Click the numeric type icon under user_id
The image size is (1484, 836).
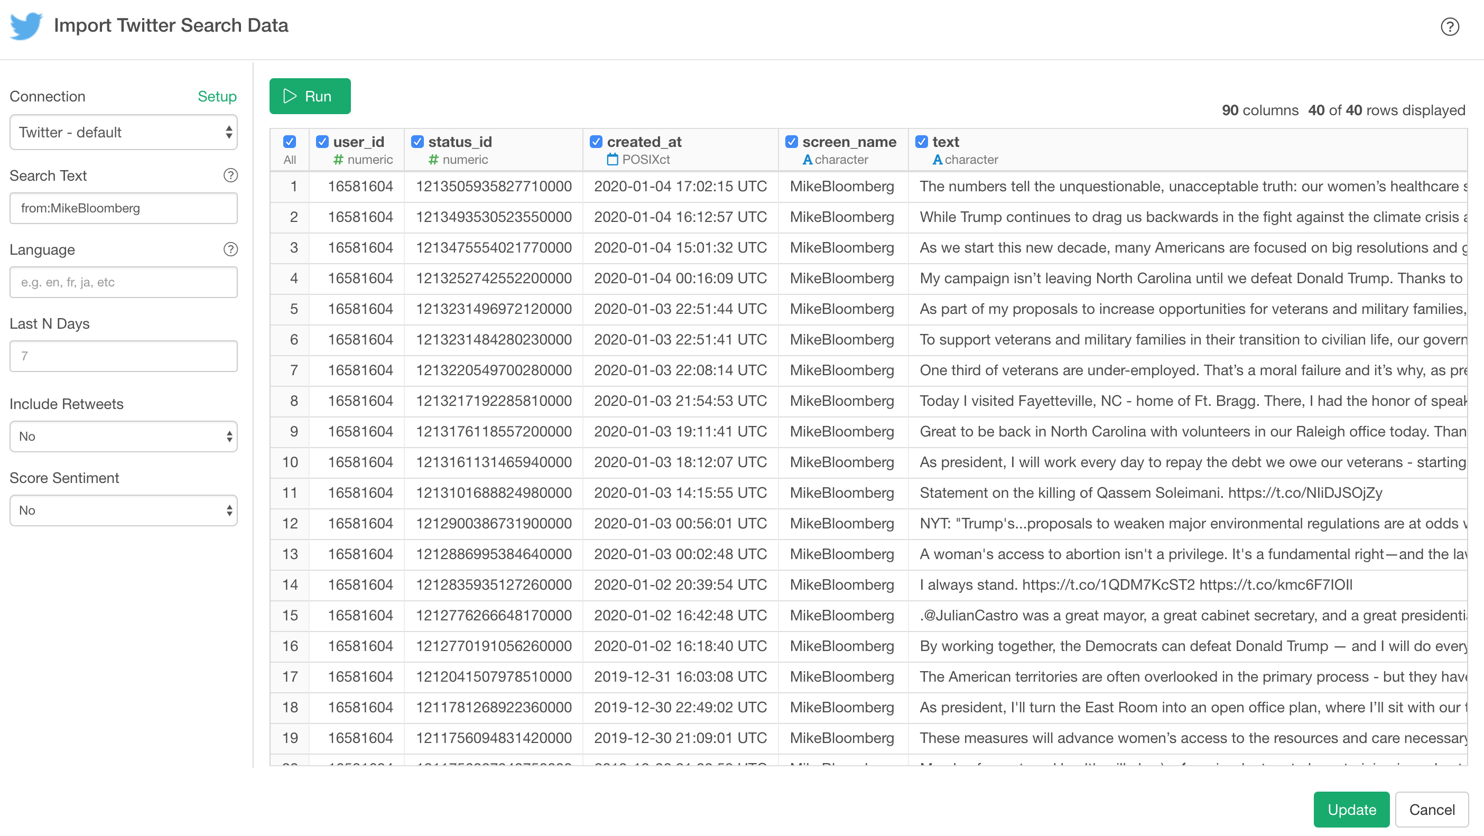click(x=340, y=160)
